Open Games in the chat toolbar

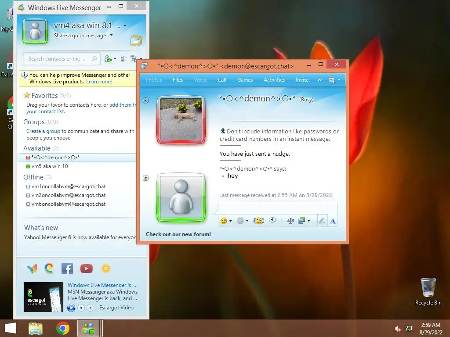click(245, 80)
